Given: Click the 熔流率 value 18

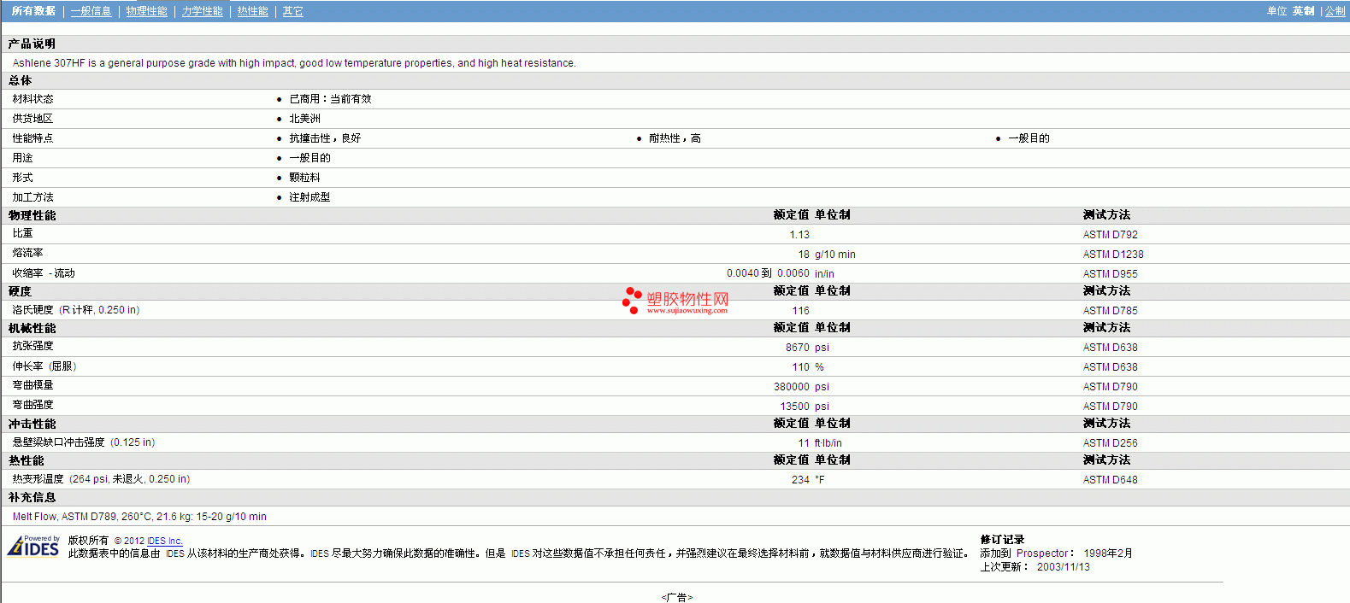Looking at the screenshot, I should coord(804,255).
